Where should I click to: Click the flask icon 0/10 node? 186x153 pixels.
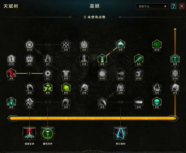coord(139,73)
